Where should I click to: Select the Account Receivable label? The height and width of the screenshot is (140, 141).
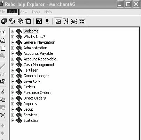(40, 59)
